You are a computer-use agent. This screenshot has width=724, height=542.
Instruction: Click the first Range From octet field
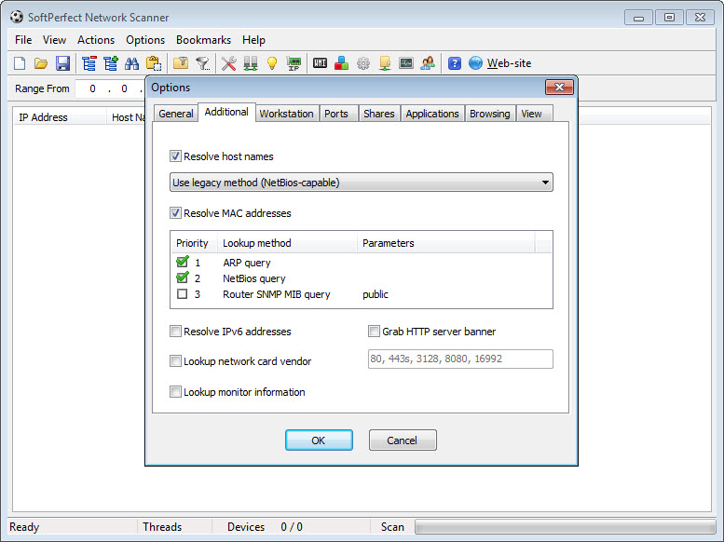pos(92,88)
